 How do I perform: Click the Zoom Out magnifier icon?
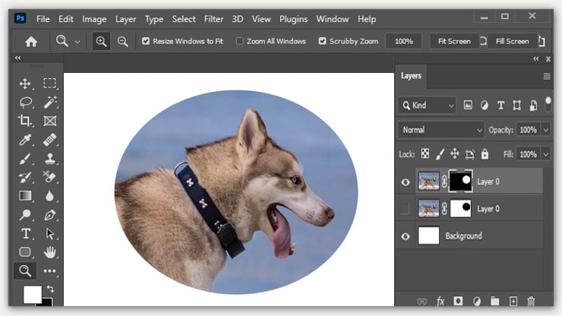pos(123,41)
